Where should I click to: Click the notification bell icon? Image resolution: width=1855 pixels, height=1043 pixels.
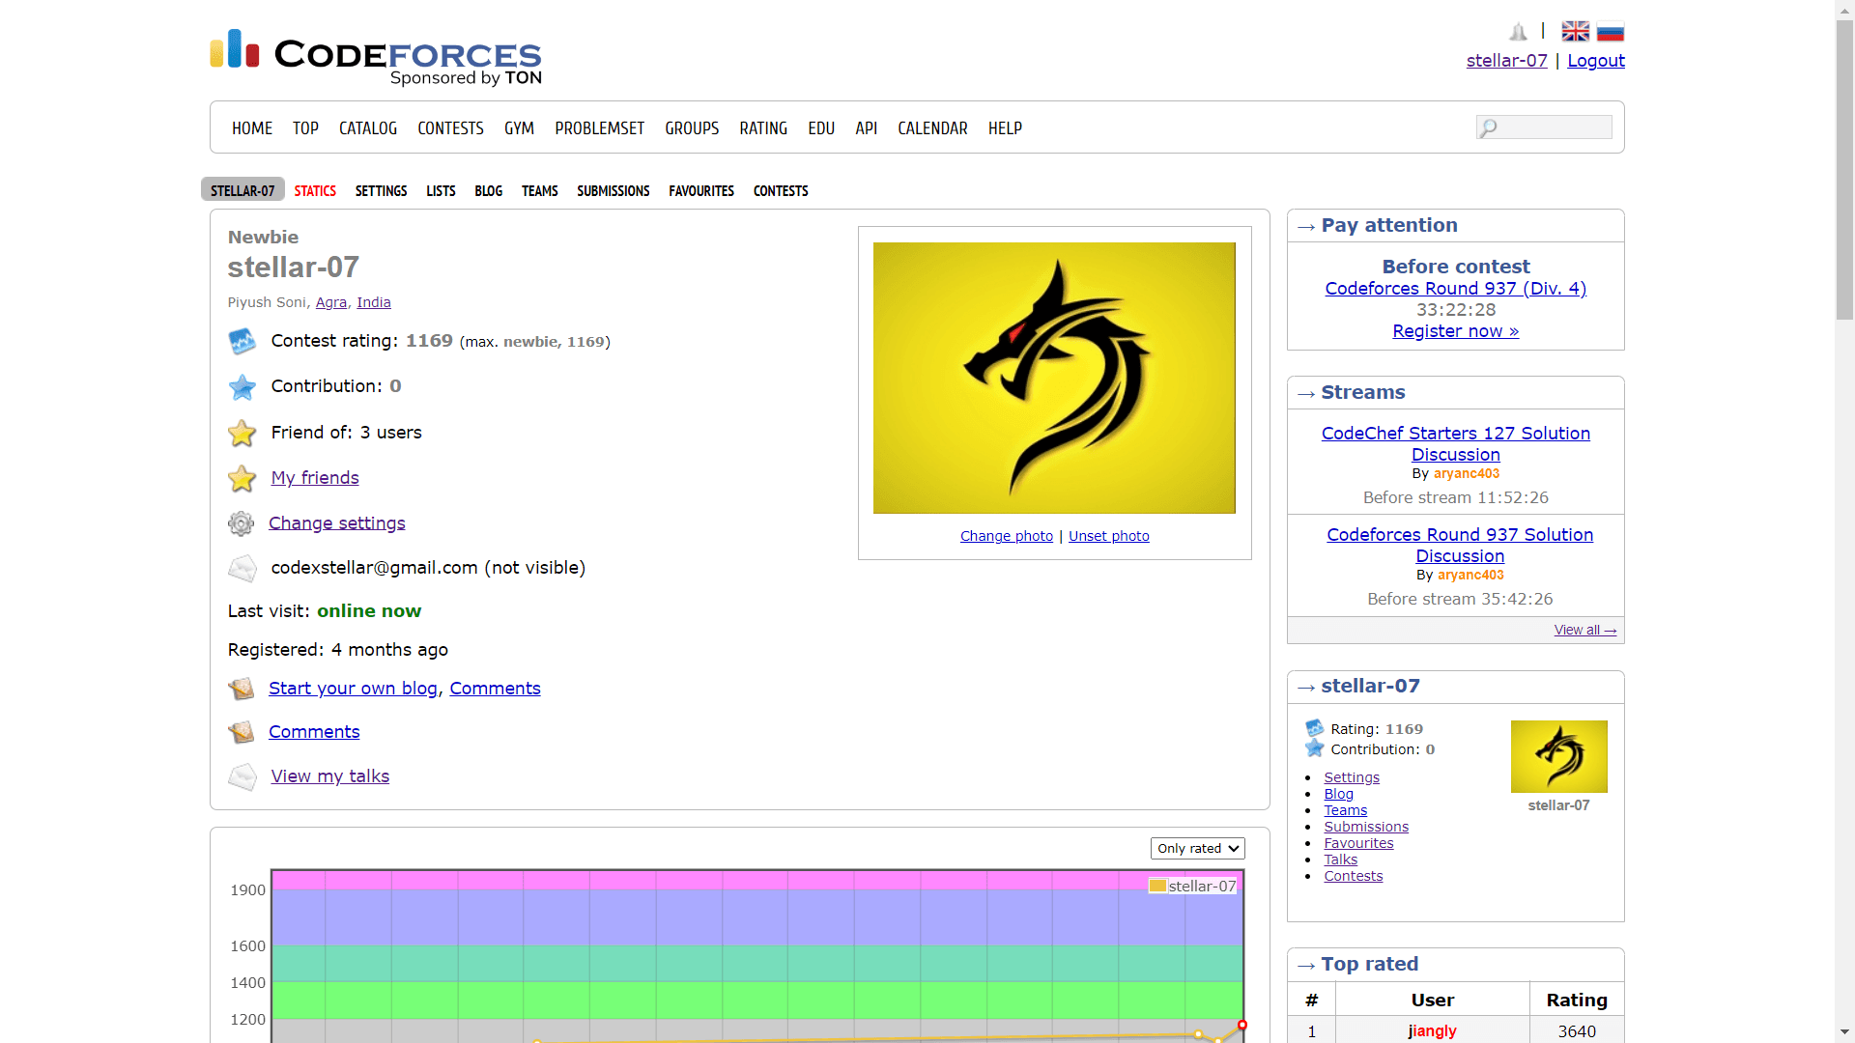point(1518,32)
